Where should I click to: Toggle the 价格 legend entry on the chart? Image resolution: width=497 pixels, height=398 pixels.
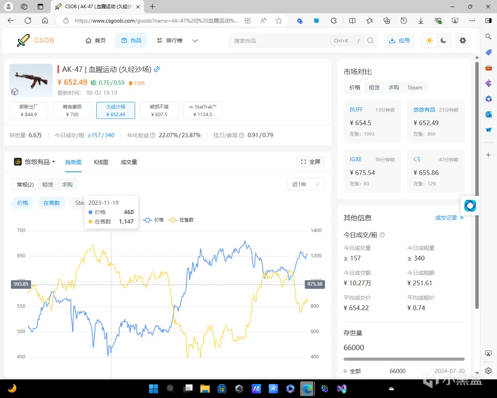(154, 220)
